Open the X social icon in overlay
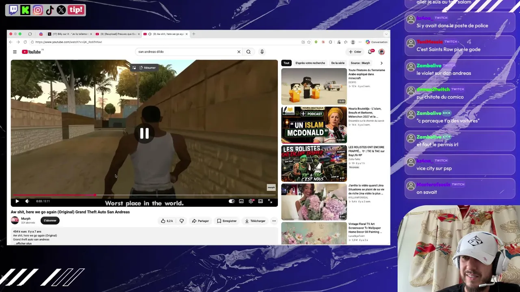The image size is (520, 292). [61, 10]
